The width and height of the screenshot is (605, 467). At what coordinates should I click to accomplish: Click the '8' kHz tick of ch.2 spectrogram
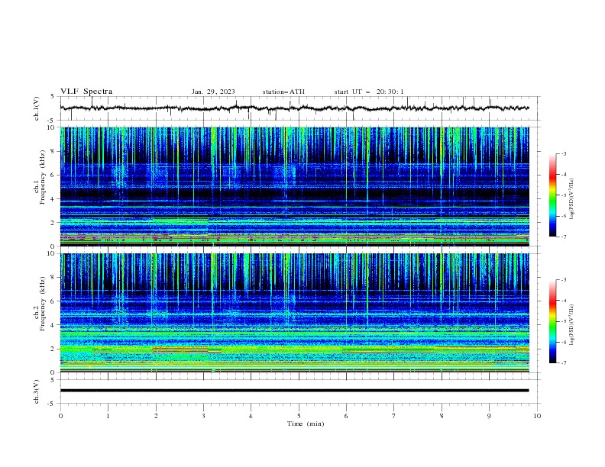53,278
